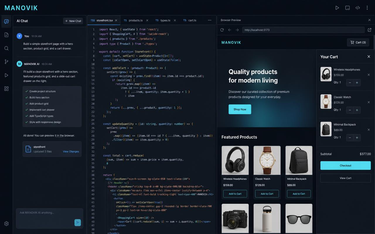Open the camera product image
The image size is (375, 234).
click(x=235, y=218)
